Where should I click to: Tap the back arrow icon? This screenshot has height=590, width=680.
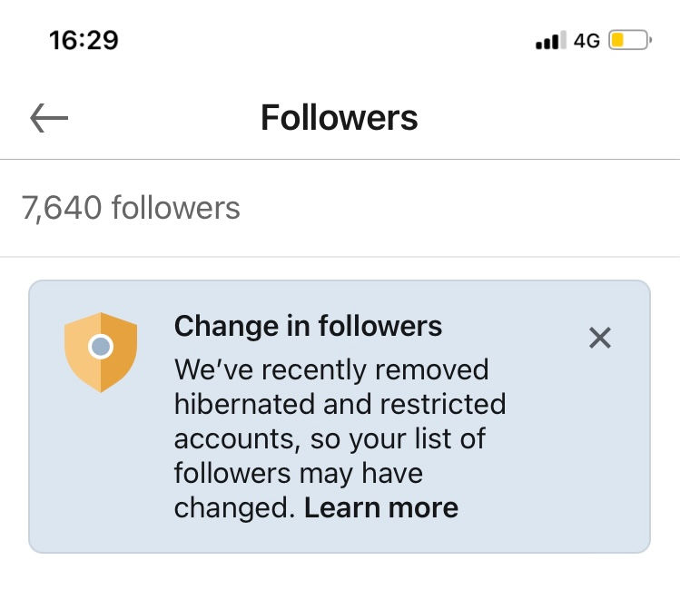point(49,118)
